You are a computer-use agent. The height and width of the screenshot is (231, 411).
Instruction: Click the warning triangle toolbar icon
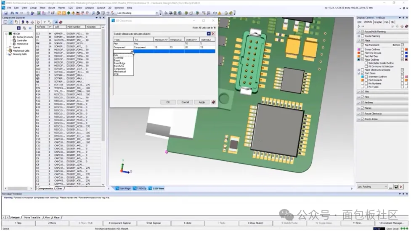click(x=220, y=13)
